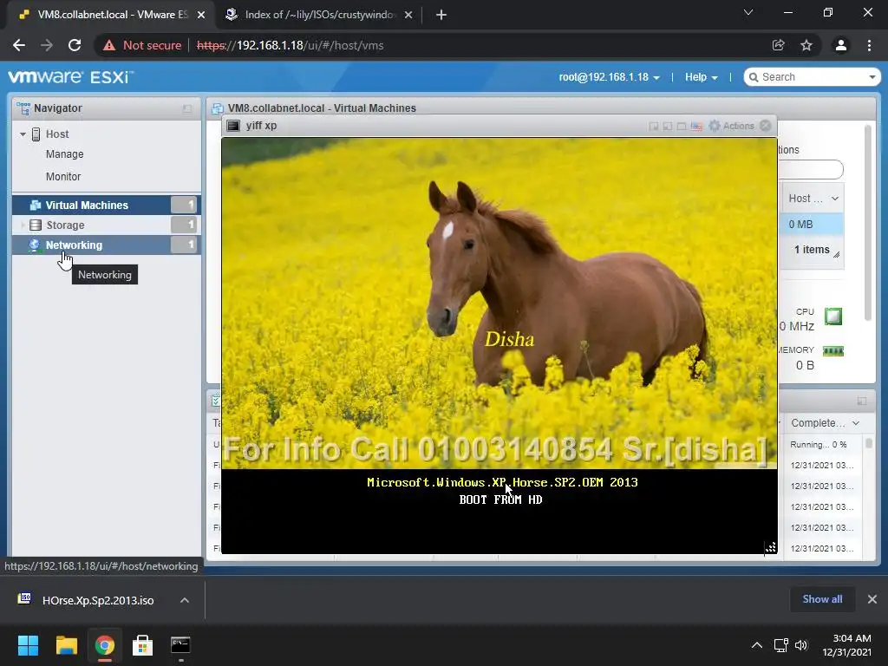
Task: Click the Storage count badge
Action: click(x=186, y=225)
